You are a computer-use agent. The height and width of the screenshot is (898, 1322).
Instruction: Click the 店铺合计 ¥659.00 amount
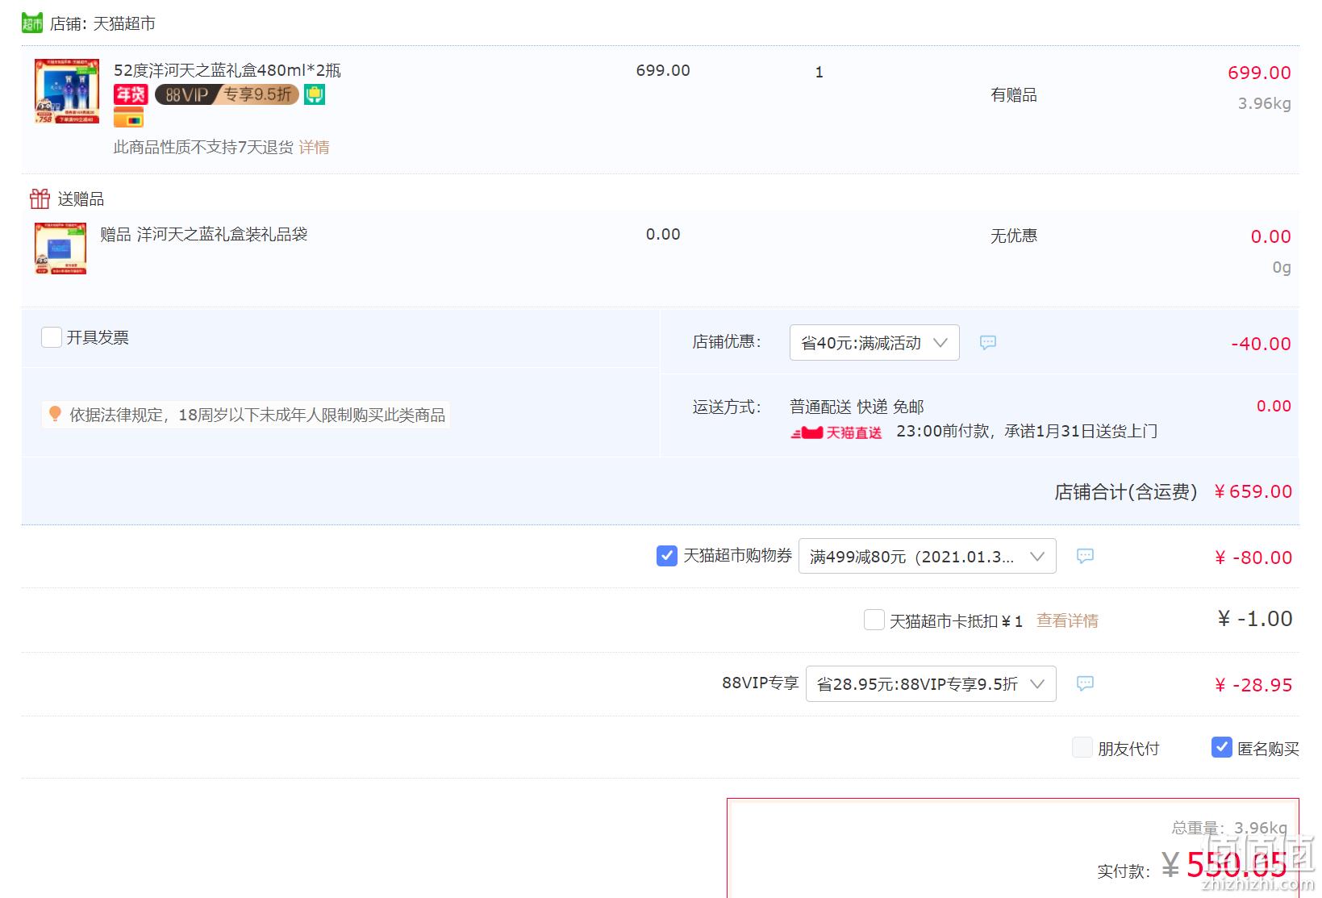[x=1253, y=491]
